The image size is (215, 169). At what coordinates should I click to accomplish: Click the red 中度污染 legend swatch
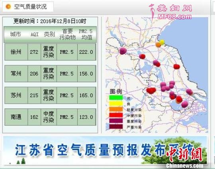(116, 115)
